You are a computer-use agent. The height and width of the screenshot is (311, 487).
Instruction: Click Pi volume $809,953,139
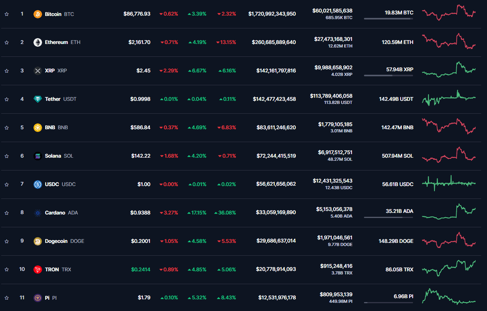coord(336,295)
